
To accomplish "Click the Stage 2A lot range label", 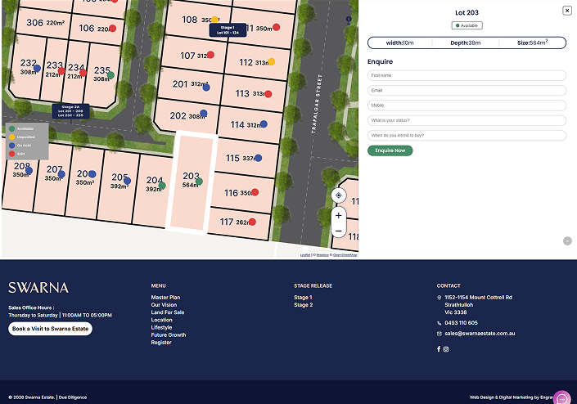I will pos(70,111).
